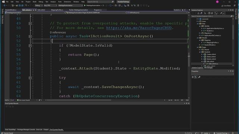Viewport: 239px width, 134px height.
Task: Switch to the Output tab
Action: click(46, 130)
